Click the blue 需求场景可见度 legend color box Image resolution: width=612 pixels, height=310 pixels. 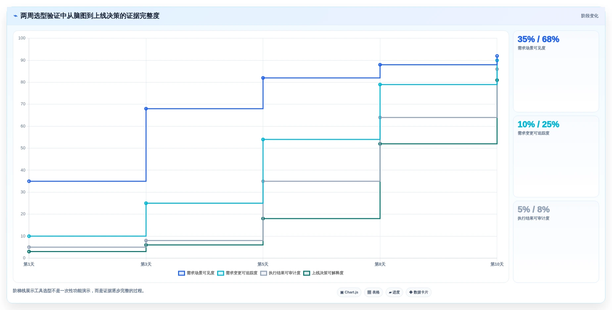pyautogui.click(x=181, y=273)
